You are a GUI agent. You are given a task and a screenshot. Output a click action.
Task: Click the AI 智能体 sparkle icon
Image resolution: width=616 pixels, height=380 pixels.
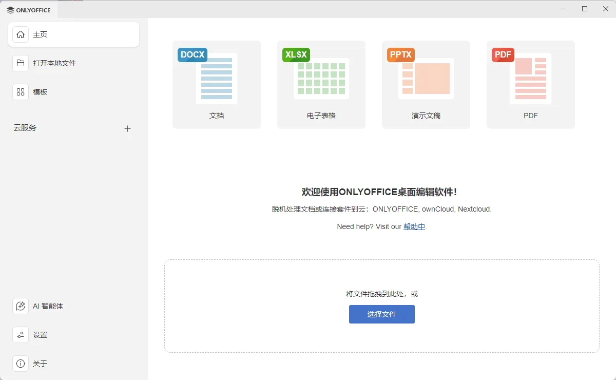(21, 306)
